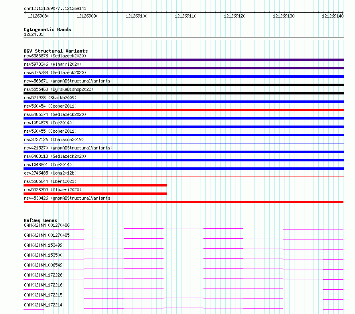Open variant nsv4530426 (gnomADStructuralVariants) label
The image size is (355, 314).
point(68,198)
